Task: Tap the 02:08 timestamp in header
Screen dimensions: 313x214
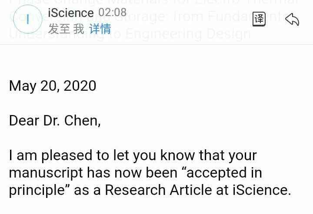Action: [x=113, y=13]
